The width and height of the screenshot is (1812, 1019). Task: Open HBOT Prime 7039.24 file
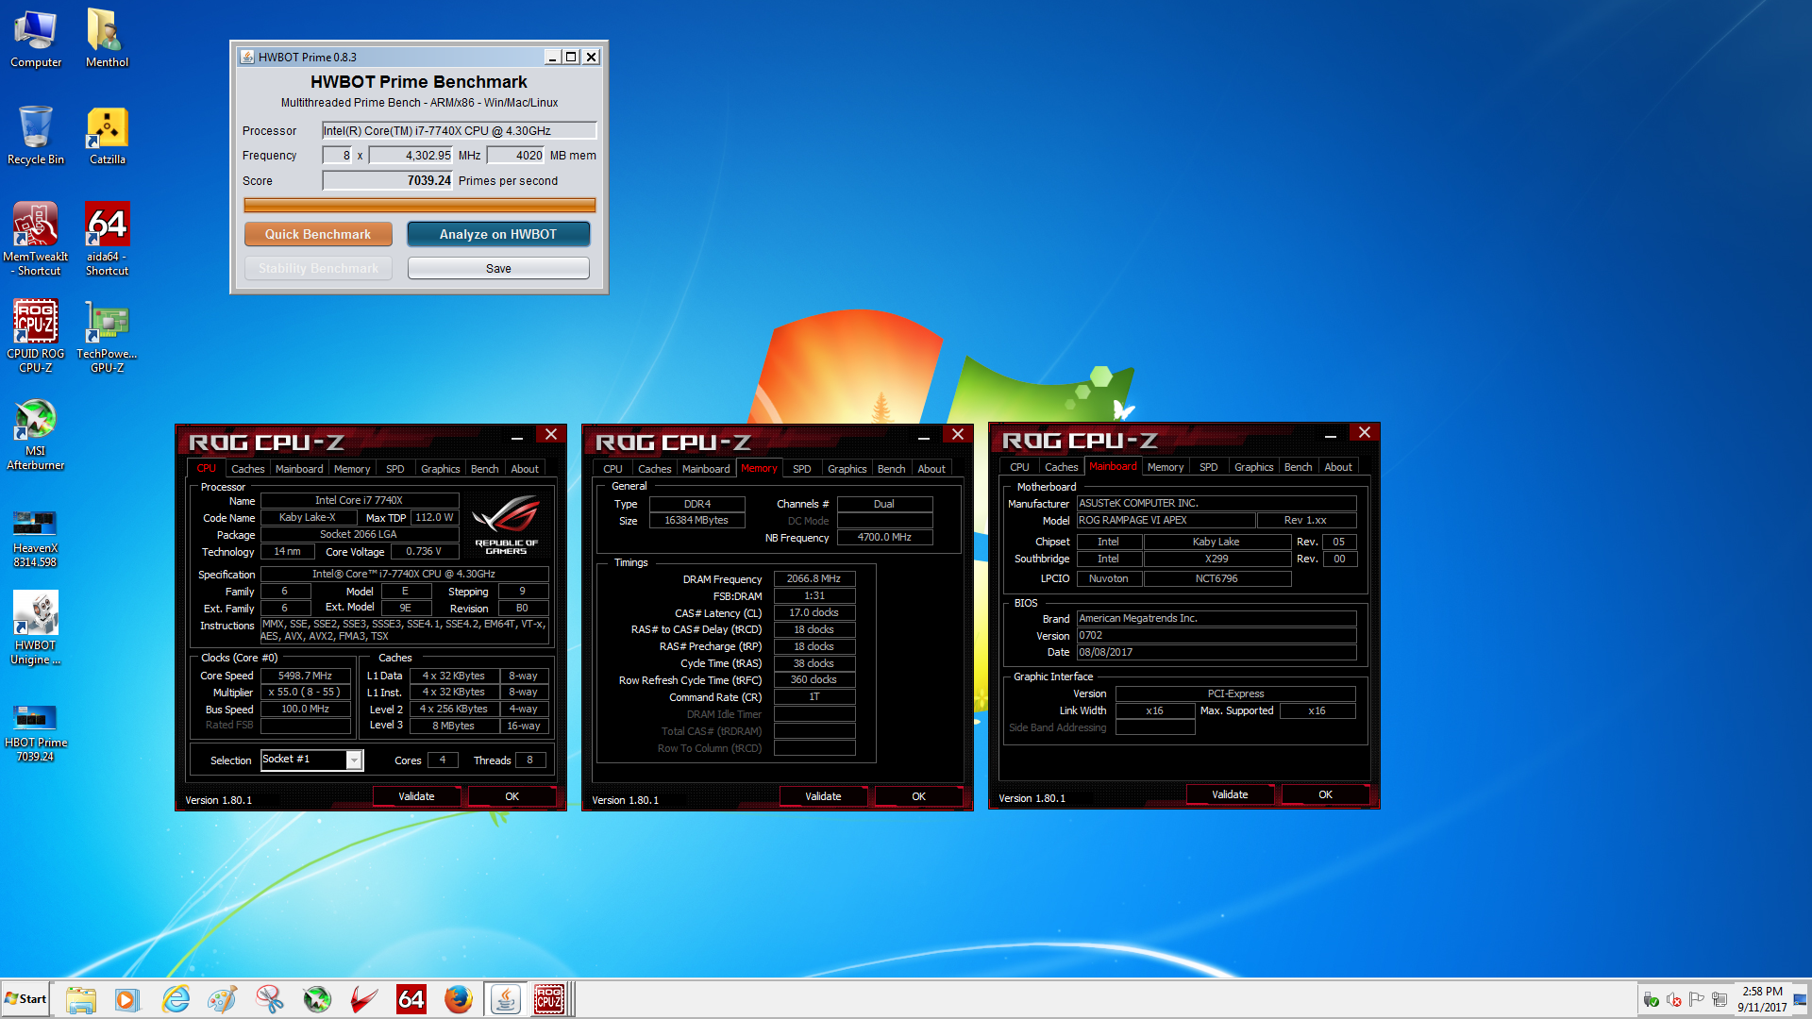(36, 731)
